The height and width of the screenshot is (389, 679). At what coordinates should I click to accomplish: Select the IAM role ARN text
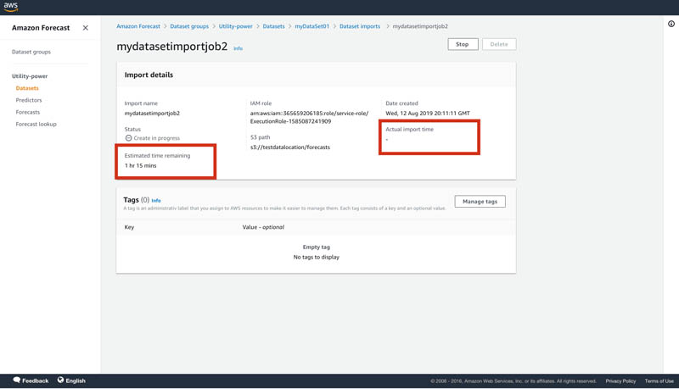coord(309,117)
